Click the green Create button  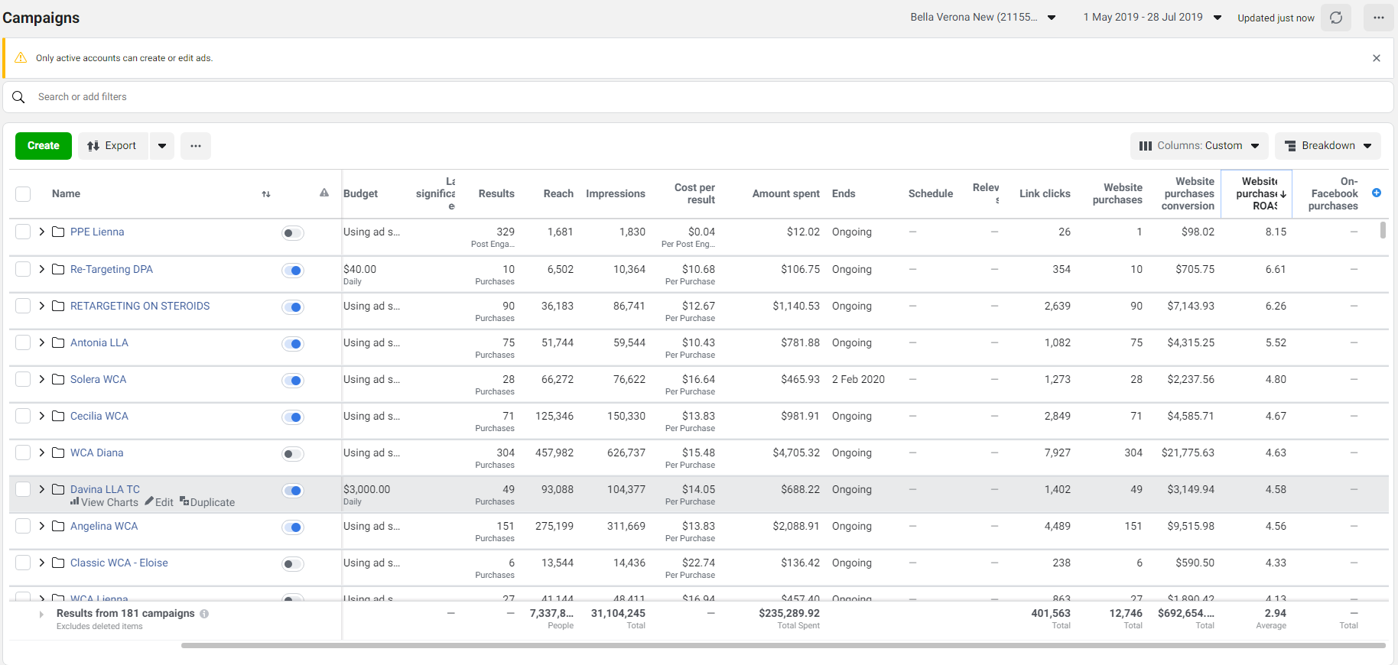click(x=44, y=146)
